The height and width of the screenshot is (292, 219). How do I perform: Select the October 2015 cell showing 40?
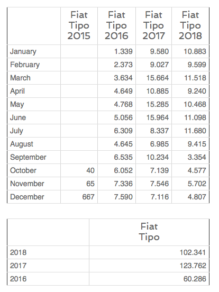(x=90, y=170)
